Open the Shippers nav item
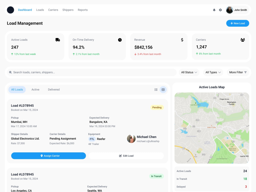The image size is (256, 192). (x=68, y=10)
